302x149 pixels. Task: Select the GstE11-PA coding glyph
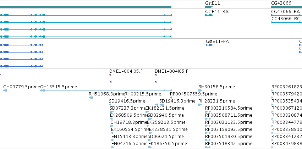tap(209, 45)
